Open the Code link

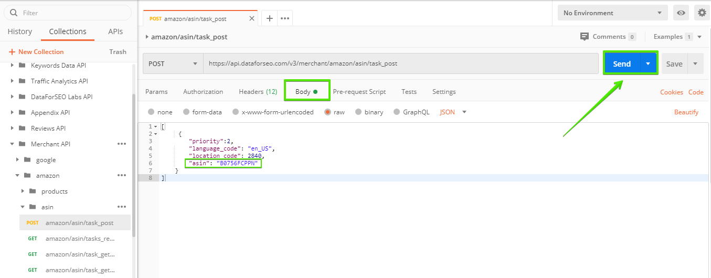696,92
